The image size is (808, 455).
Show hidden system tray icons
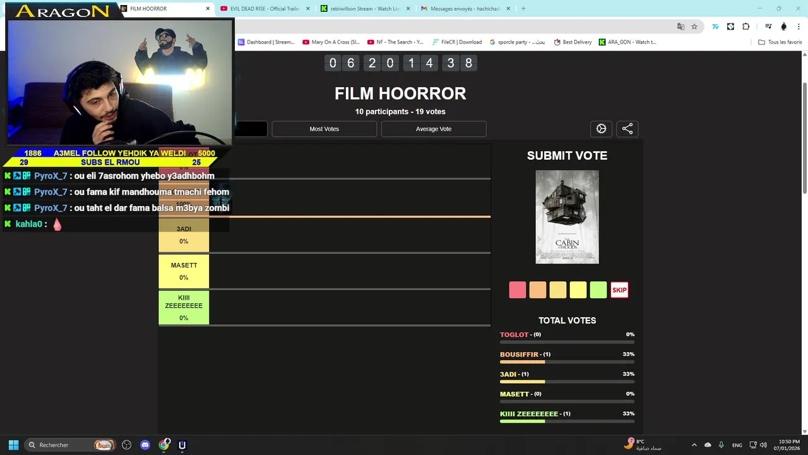point(694,445)
